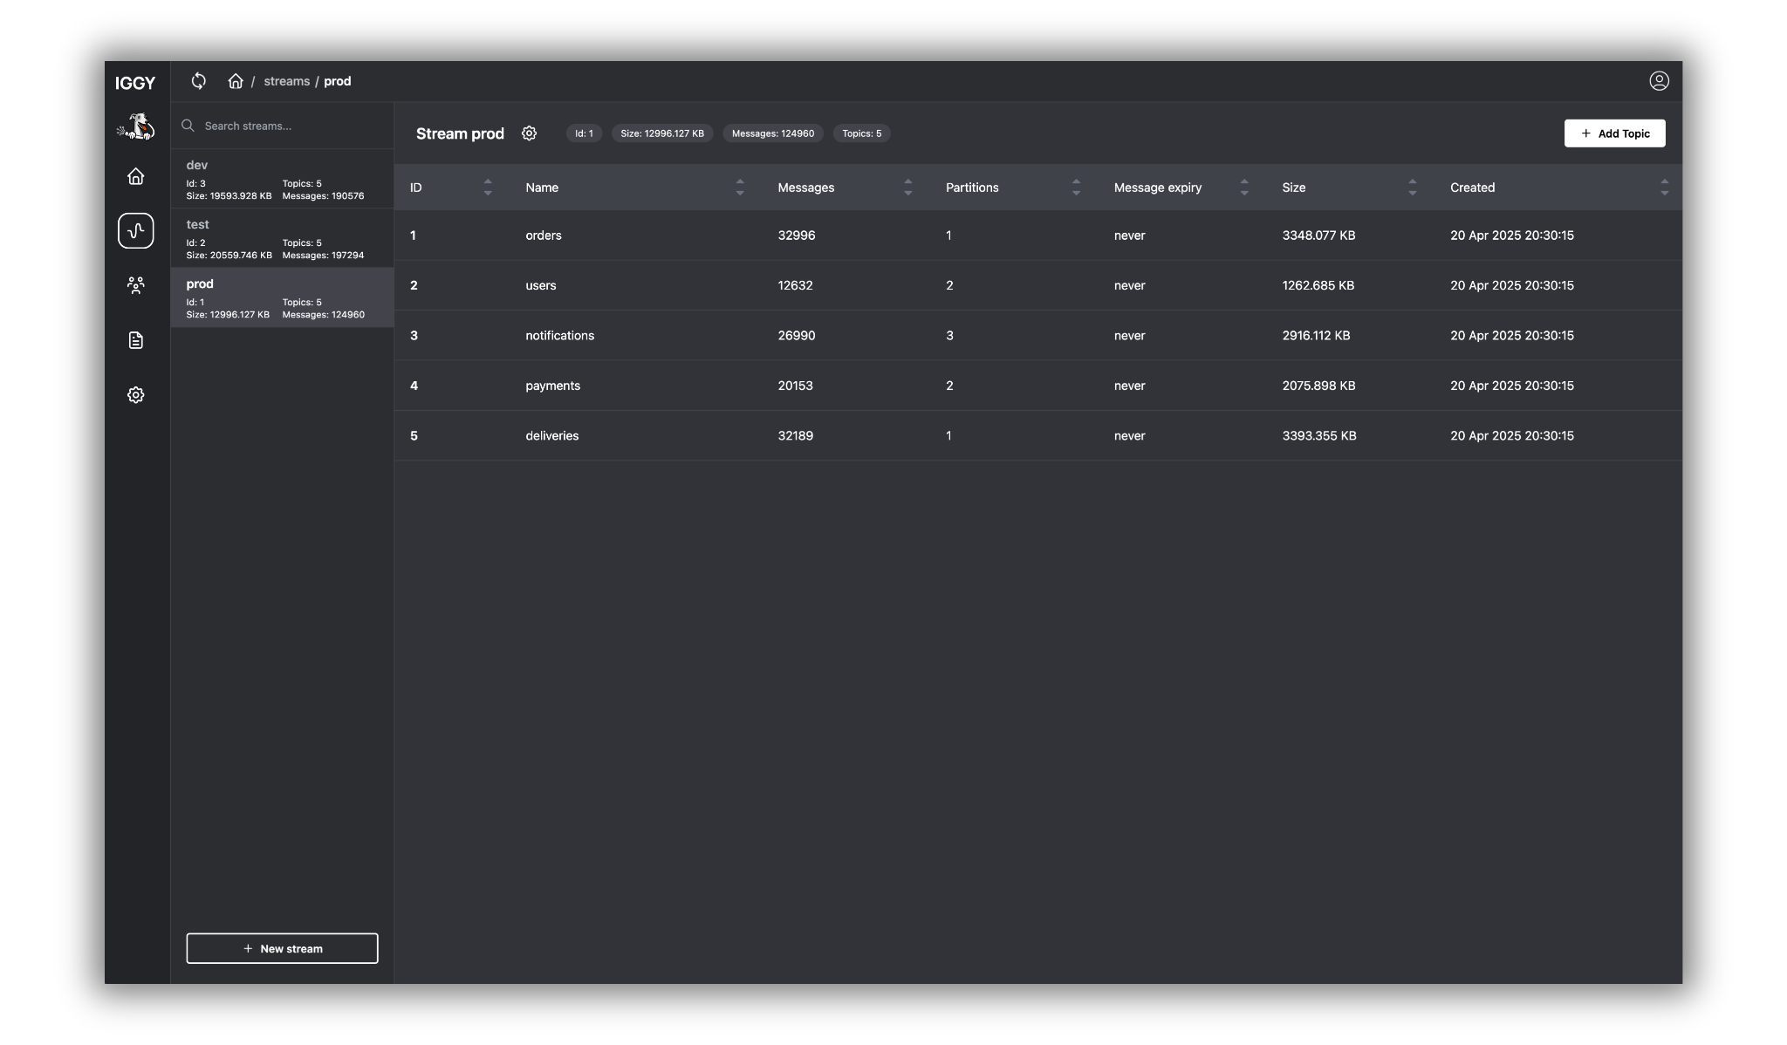Image resolution: width=1787 pixels, height=1045 pixels.
Task: Click the search streams input field
Action: pos(281,126)
